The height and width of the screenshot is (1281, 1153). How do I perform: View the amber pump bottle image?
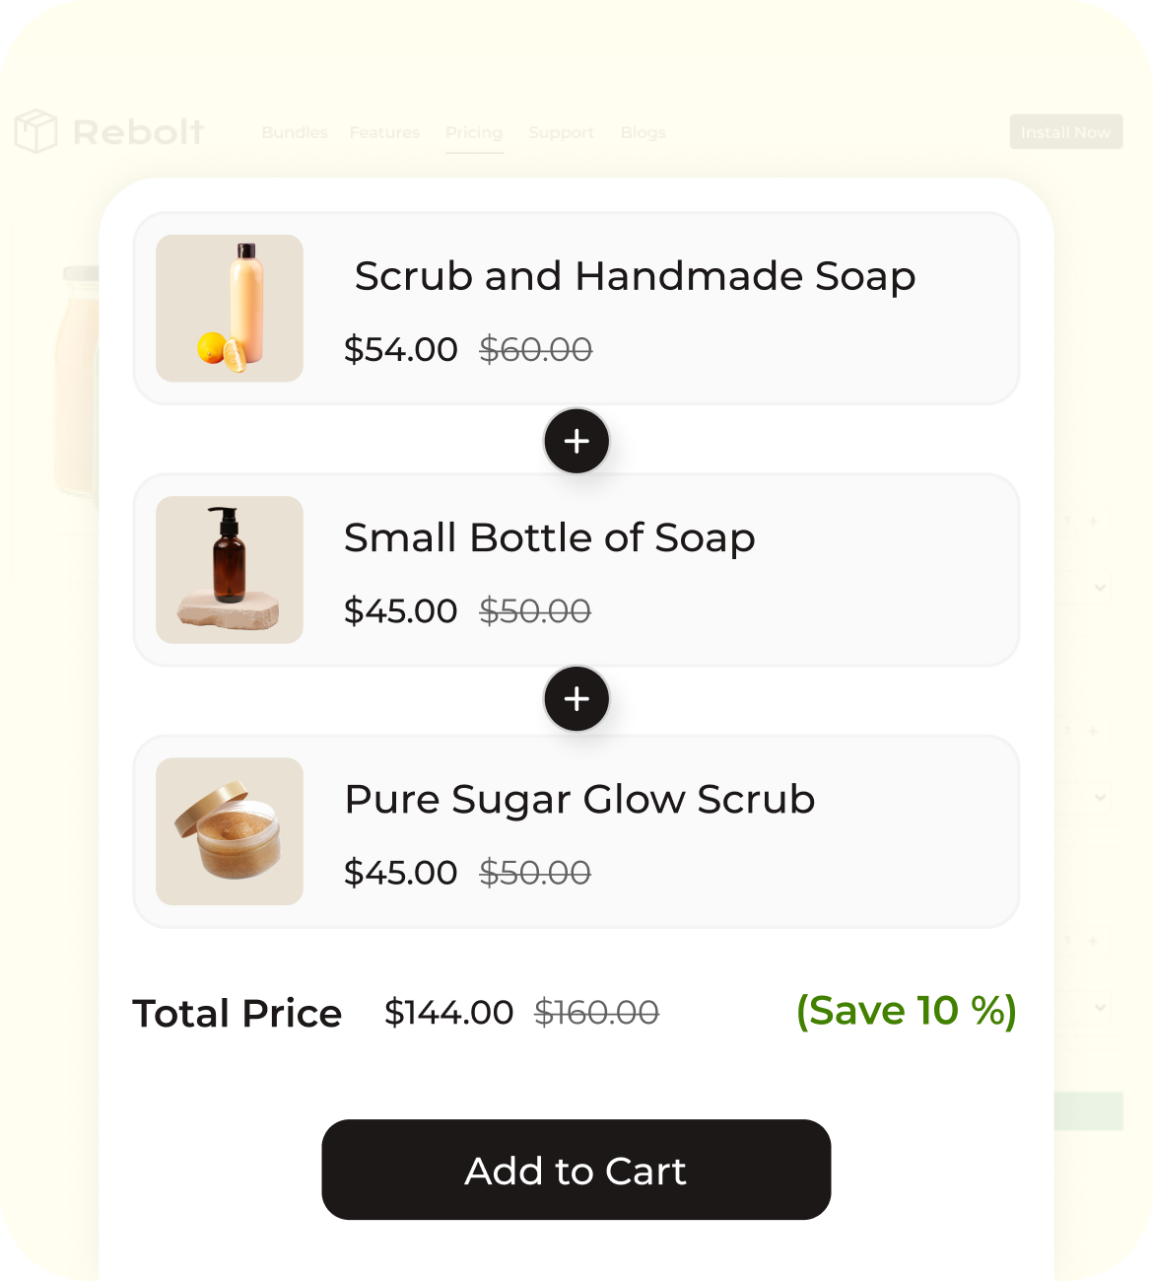[x=230, y=570]
